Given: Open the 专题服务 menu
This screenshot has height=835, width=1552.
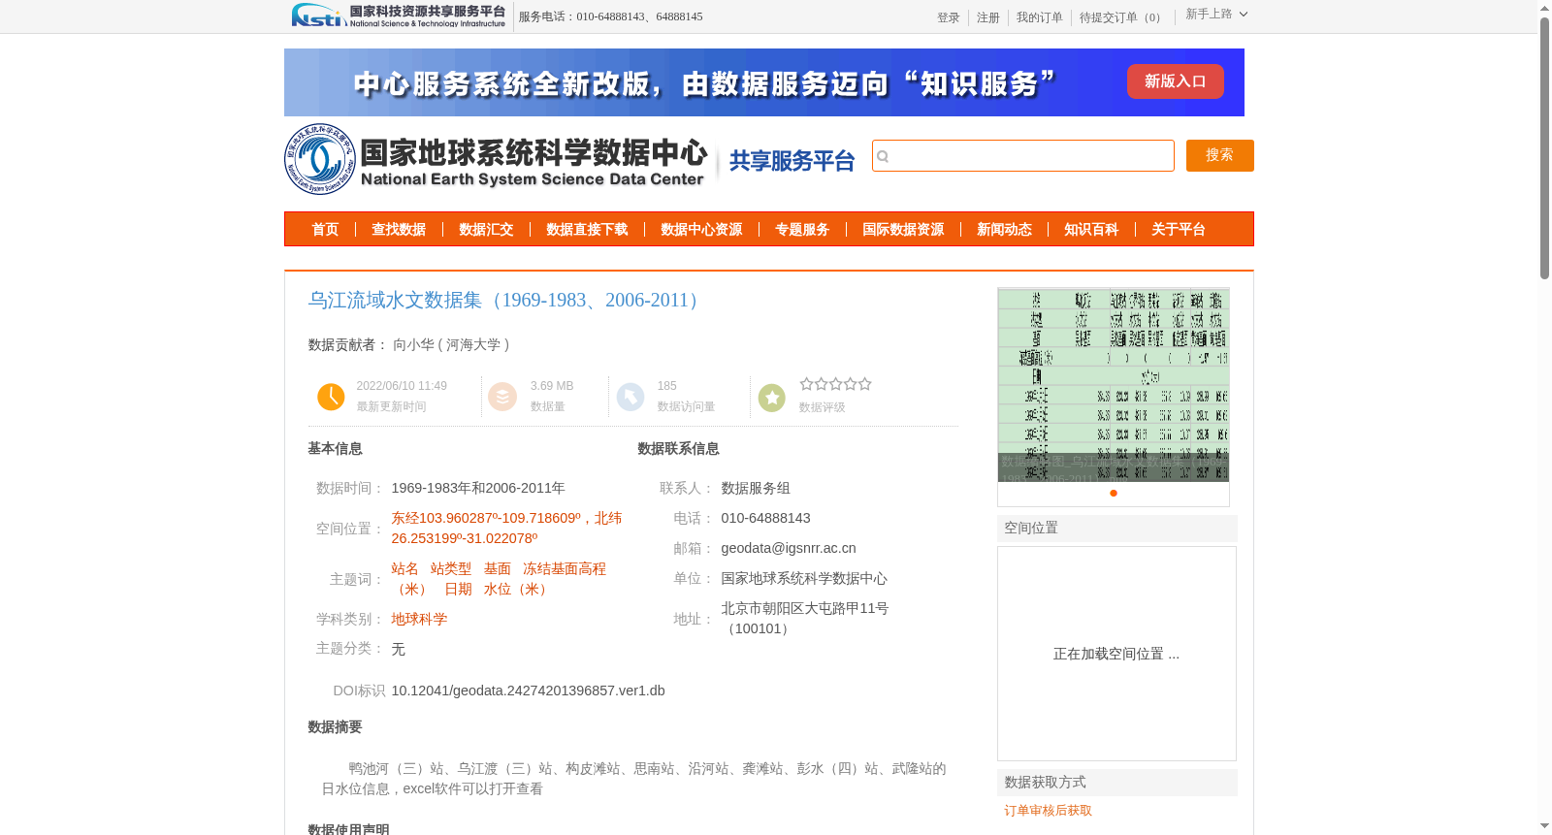Looking at the screenshot, I should 802,230.
